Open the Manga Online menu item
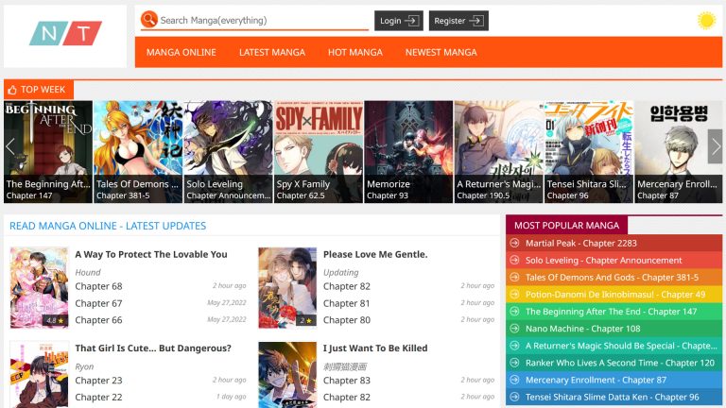This screenshot has width=726, height=408. pos(181,52)
